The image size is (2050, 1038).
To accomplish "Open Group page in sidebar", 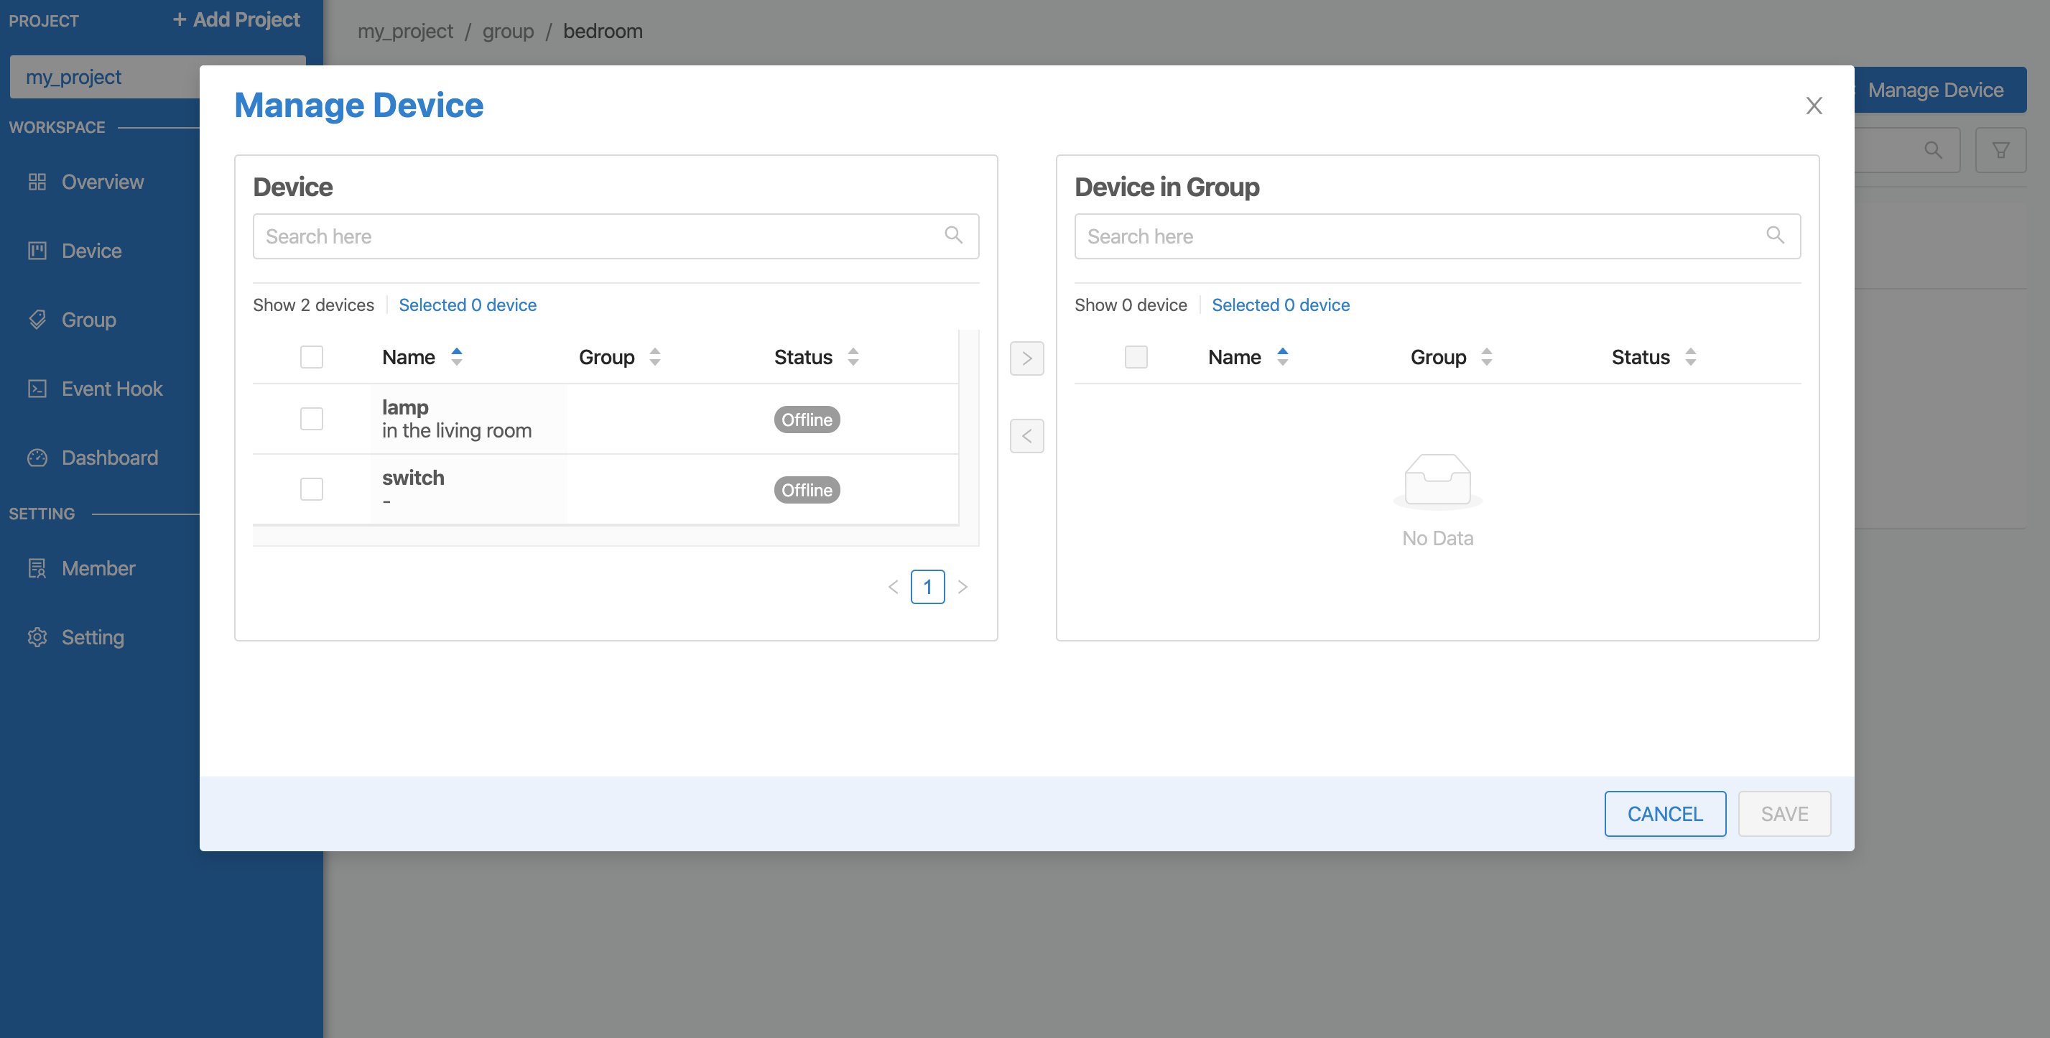I will [89, 319].
